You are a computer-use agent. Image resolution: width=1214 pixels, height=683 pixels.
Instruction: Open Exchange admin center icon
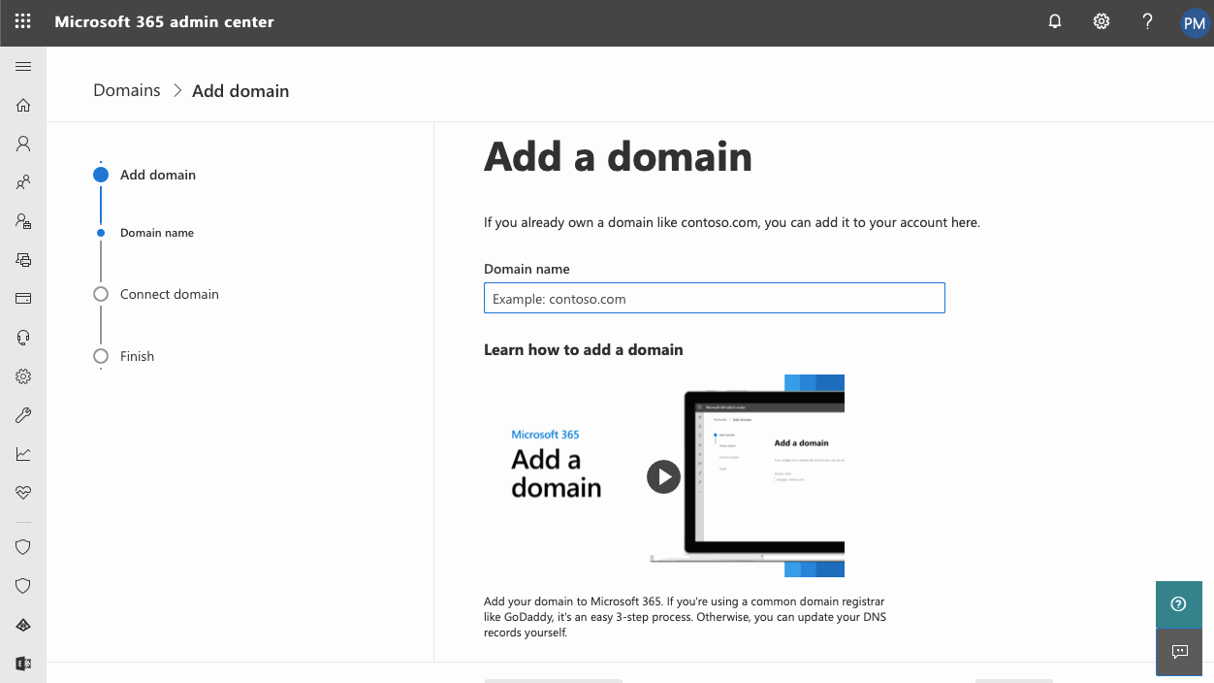pyautogui.click(x=23, y=664)
